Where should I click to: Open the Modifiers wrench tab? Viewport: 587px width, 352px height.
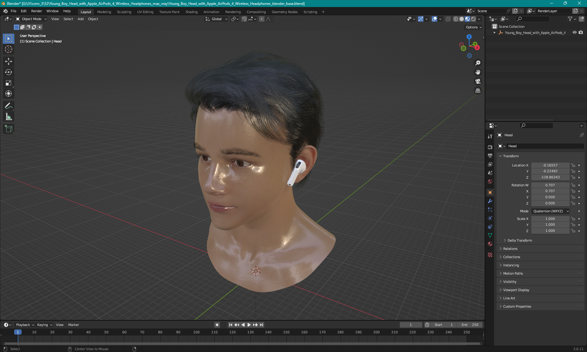(490, 201)
